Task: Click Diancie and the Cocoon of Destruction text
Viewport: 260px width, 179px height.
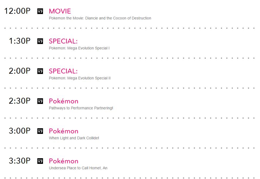Action: [100, 18]
